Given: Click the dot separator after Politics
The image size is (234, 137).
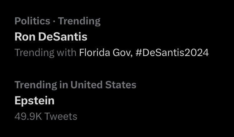Looking at the screenshot, I should (x=54, y=21).
